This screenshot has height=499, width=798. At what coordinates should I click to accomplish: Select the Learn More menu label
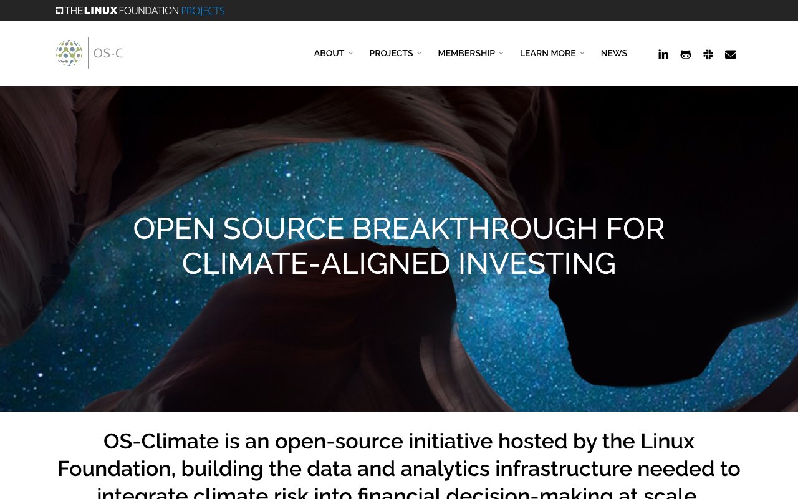click(548, 54)
